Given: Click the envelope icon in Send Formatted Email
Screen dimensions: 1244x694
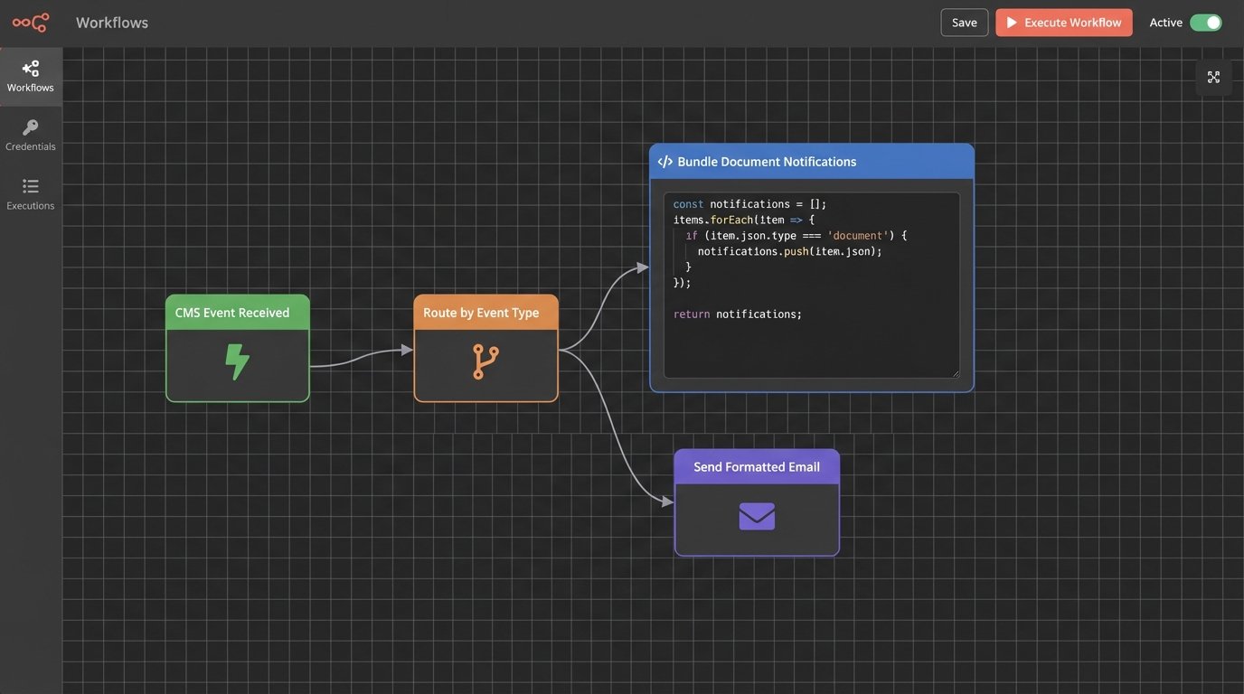Looking at the screenshot, I should [x=756, y=515].
